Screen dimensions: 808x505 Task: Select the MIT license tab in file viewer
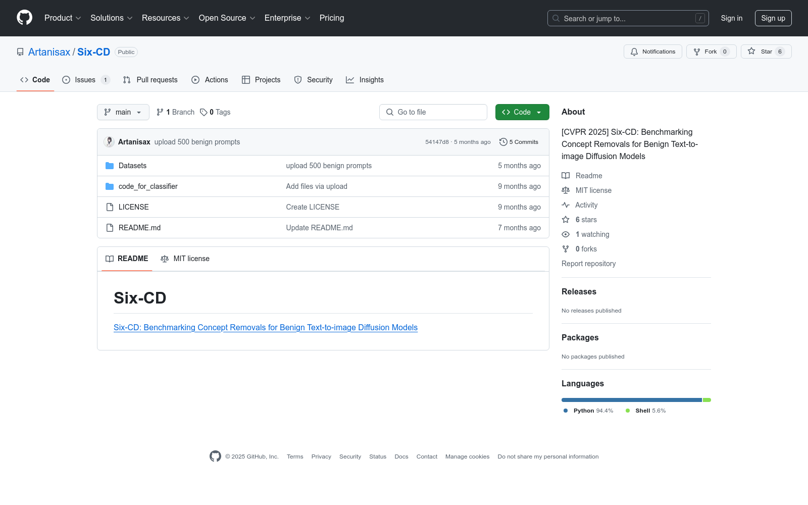(185, 259)
